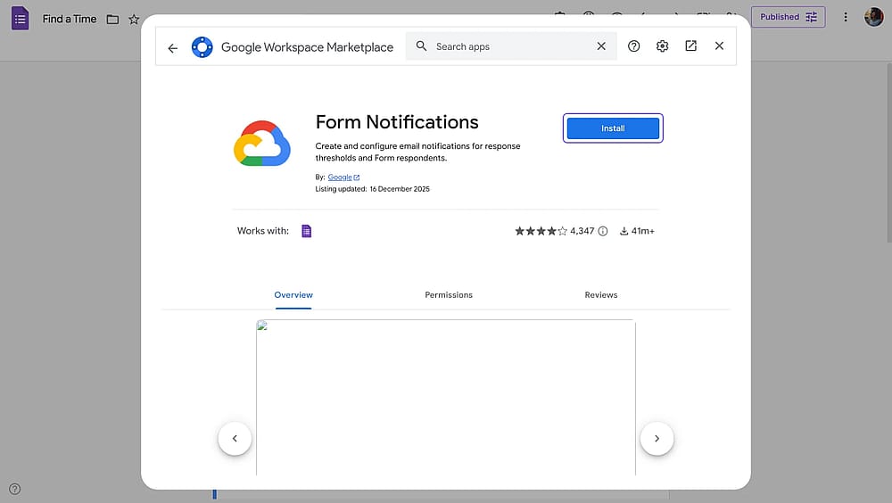Click the Google Forms home icon

20,19
